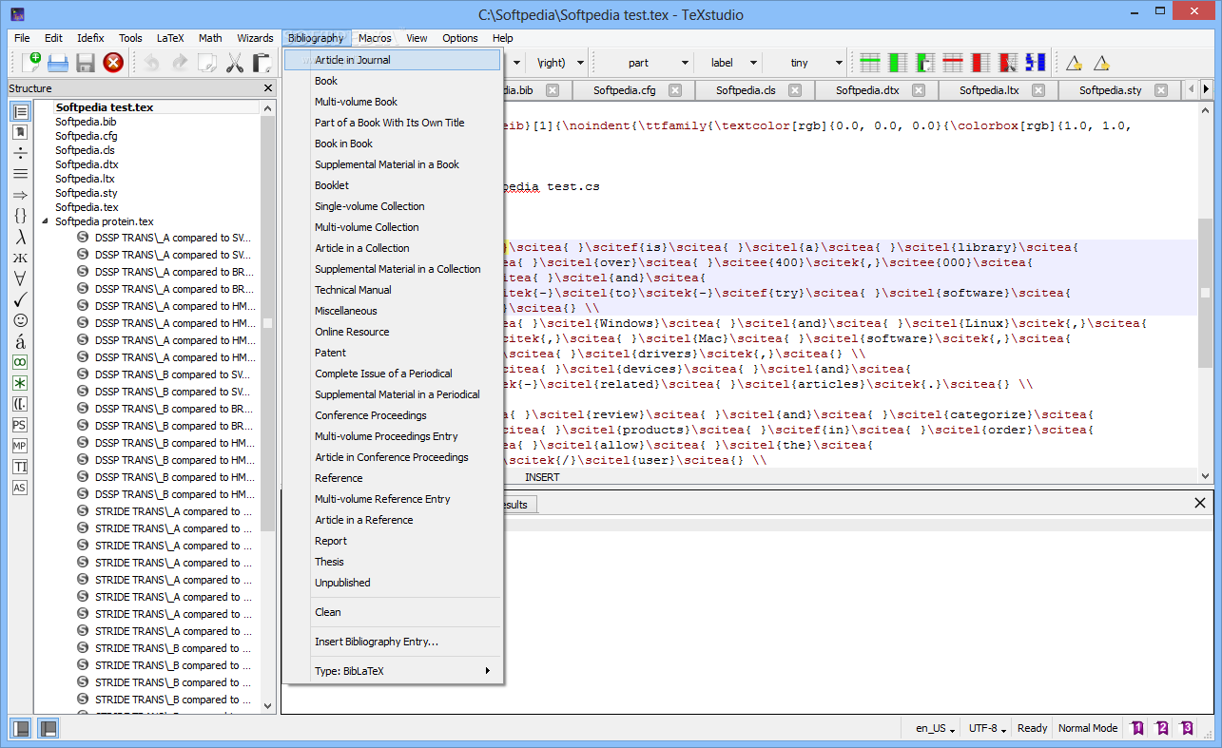Open the Macros menu
Screen dimensions: 1222x748
tap(375, 38)
